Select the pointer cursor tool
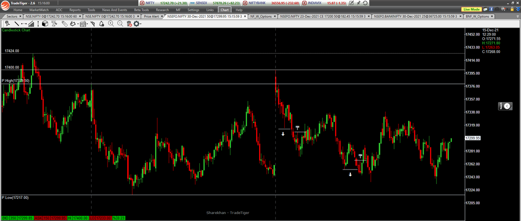The width and height of the screenshot is (521, 221). [7, 24]
